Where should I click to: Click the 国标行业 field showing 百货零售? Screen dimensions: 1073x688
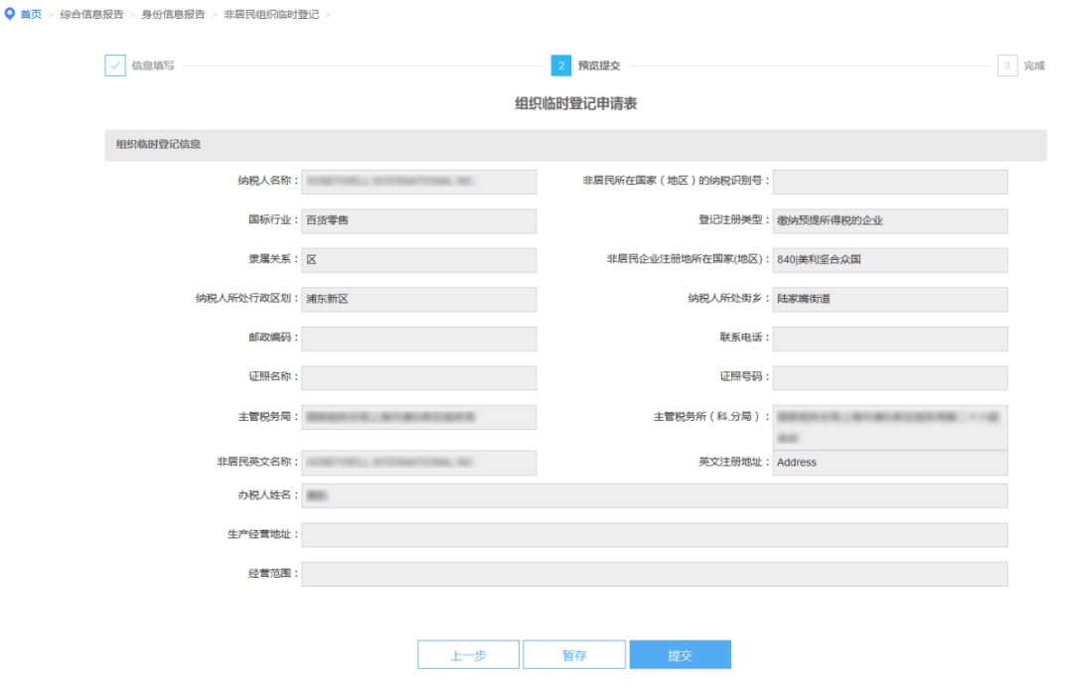418,220
